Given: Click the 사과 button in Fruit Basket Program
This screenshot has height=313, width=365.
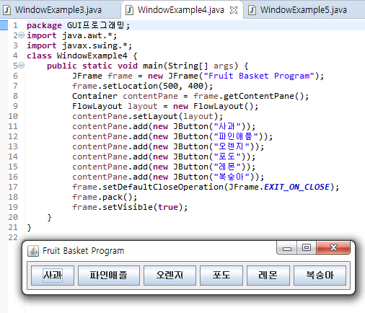Looking at the screenshot, I should point(53,275).
